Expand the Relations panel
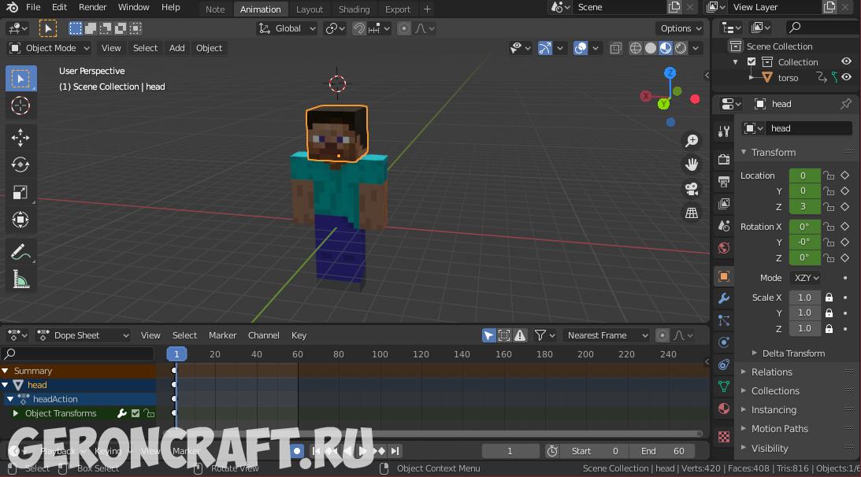861x477 pixels. (771, 372)
